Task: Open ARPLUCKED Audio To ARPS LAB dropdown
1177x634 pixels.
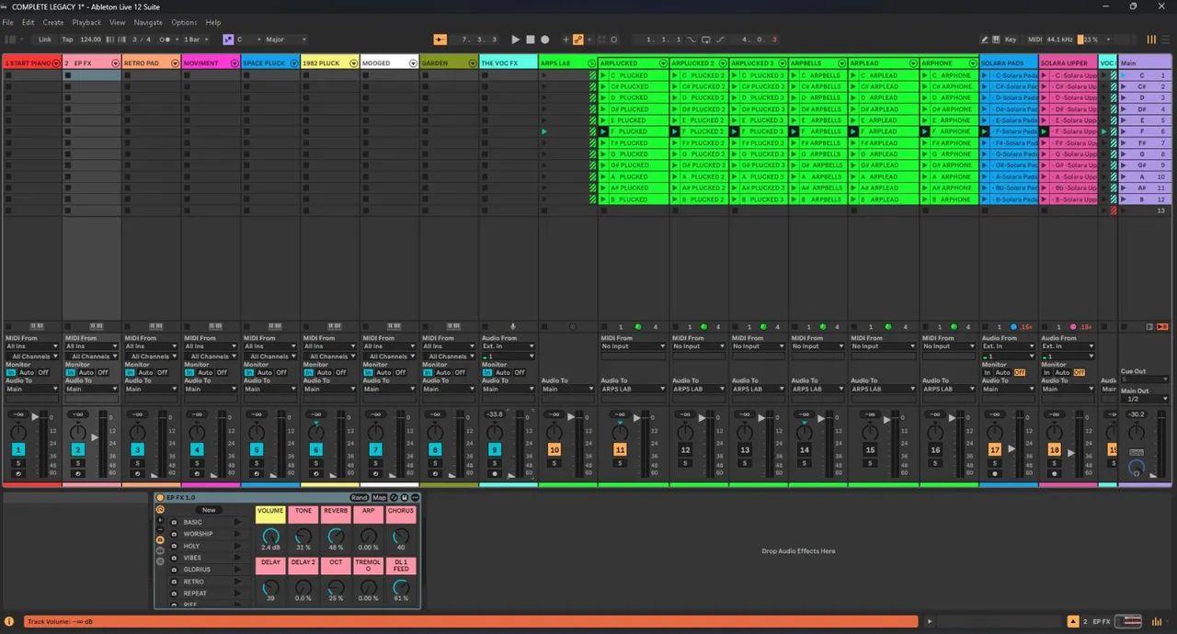Action: (633, 389)
